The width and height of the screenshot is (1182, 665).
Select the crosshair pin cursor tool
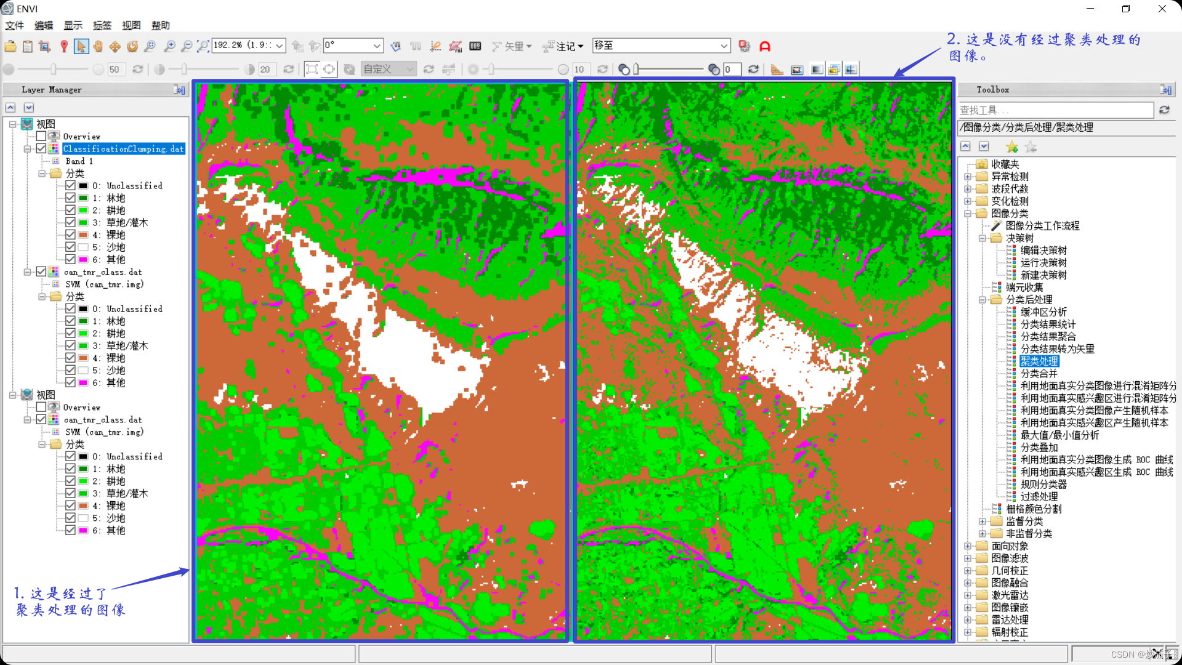(x=64, y=46)
